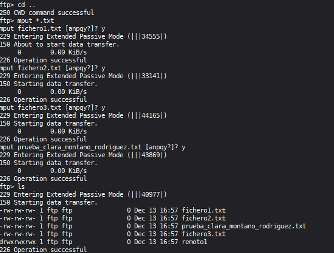
Task: Select passive mode port 44165
Action: click(x=151, y=116)
